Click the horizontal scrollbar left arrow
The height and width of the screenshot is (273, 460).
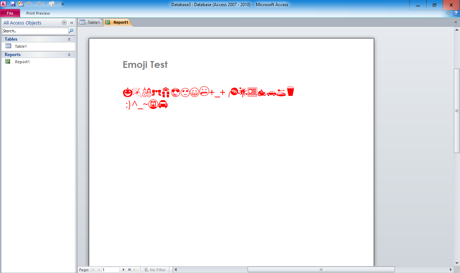point(176,270)
